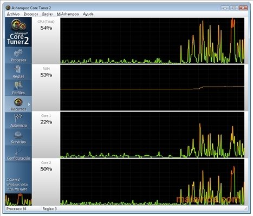Image resolution: width=253 pixels, height=216 pixels.
Task: Open the Configuración tools section
Action: 18,153
